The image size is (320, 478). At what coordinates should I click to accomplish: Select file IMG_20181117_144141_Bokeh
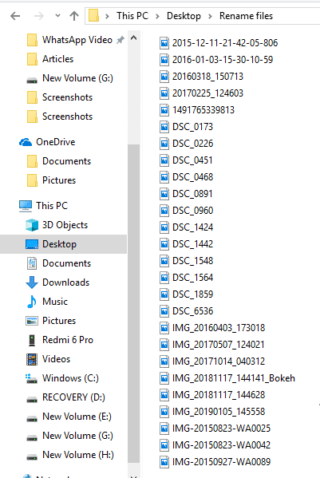(x=234, y=378)
